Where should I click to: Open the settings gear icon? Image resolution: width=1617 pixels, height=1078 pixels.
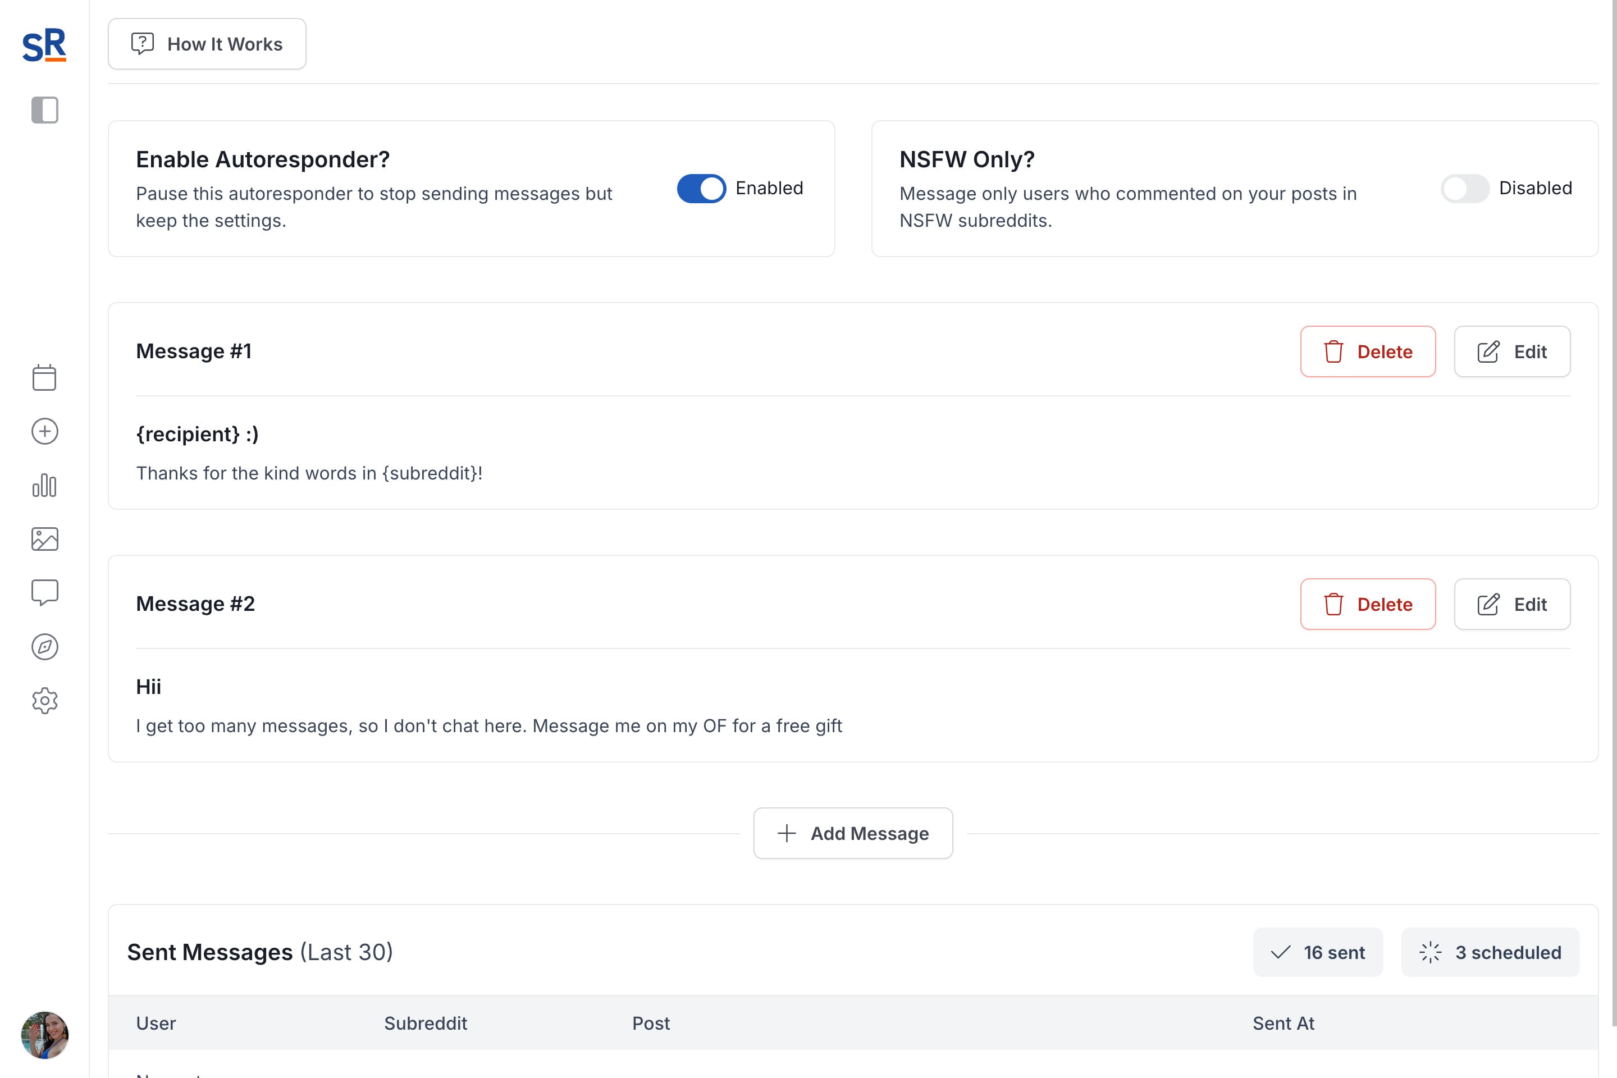pos(45,701)
